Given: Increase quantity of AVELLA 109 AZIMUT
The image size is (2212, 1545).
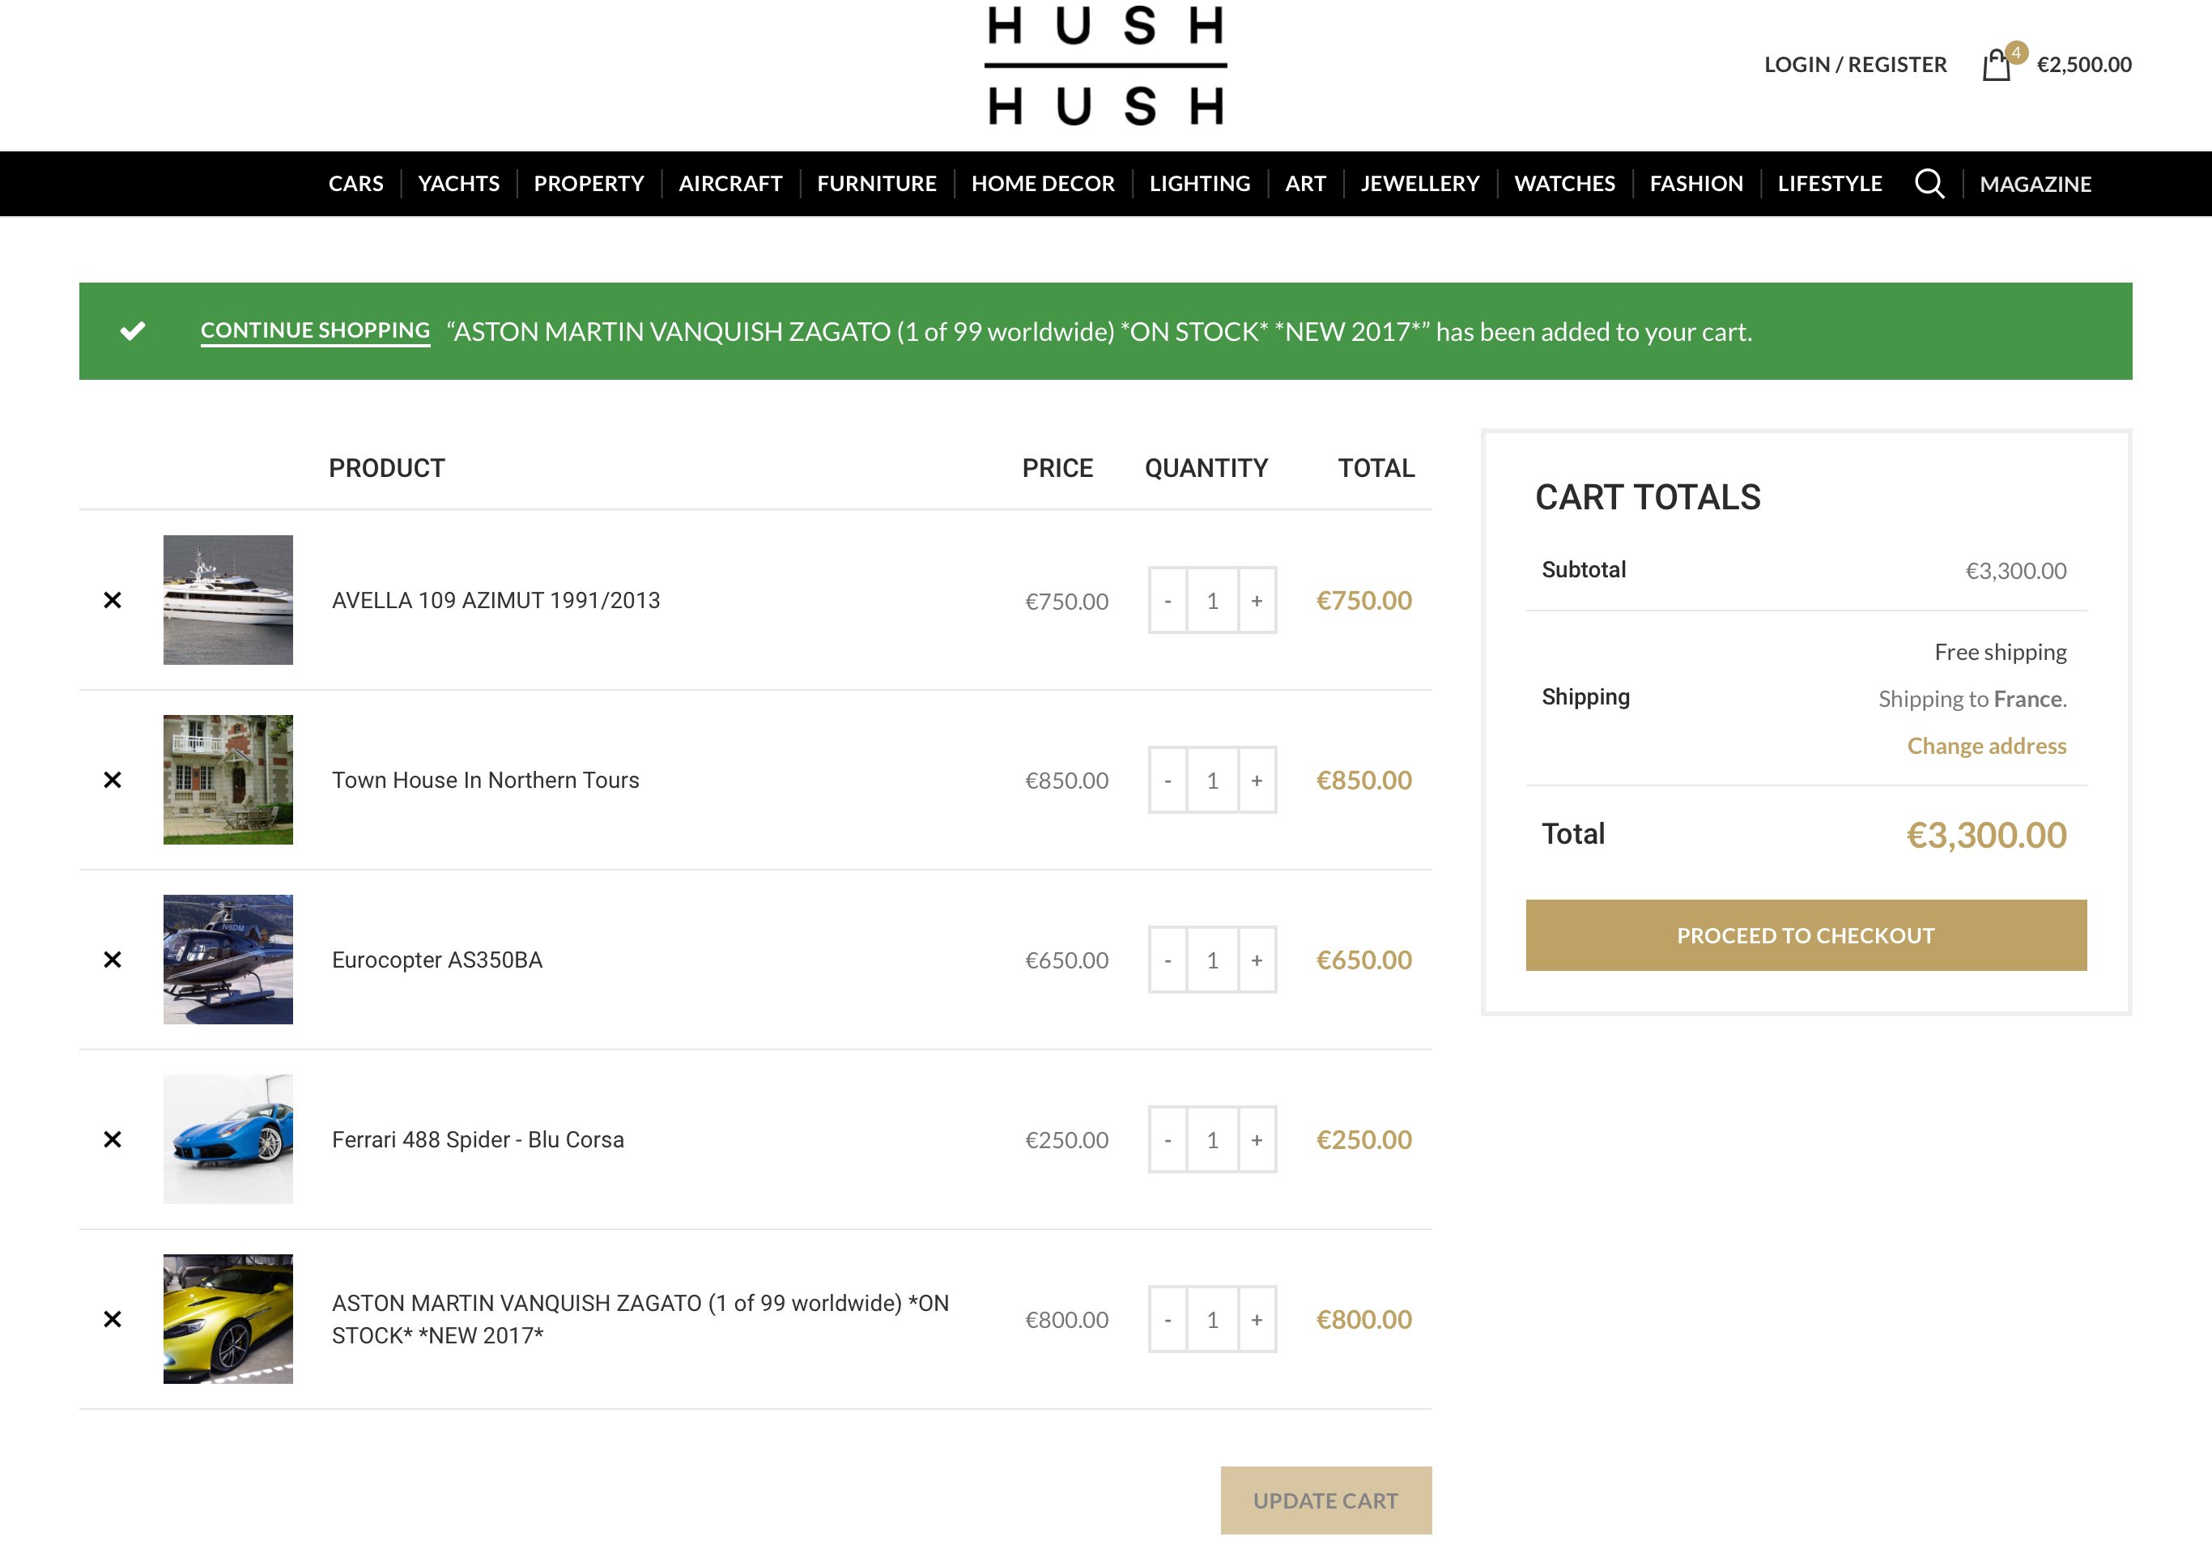Looking at the screenshot, I should coord(1257,600).
